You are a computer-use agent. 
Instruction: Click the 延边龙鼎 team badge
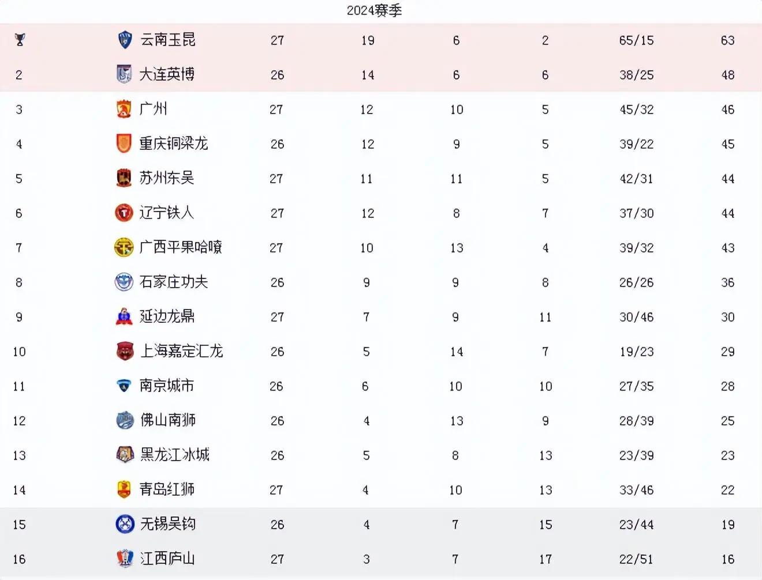point(124,317)
